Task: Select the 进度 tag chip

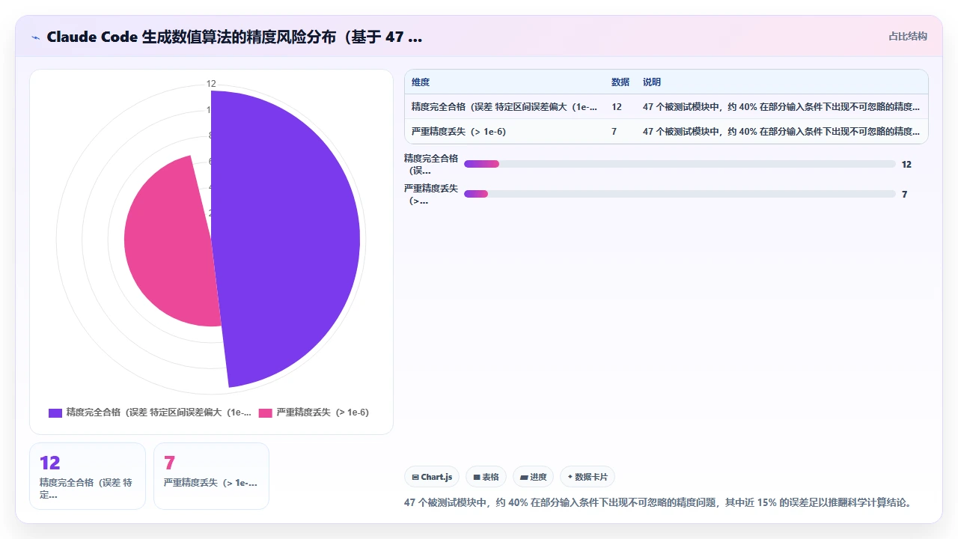Action: click(x=533, y=477)
